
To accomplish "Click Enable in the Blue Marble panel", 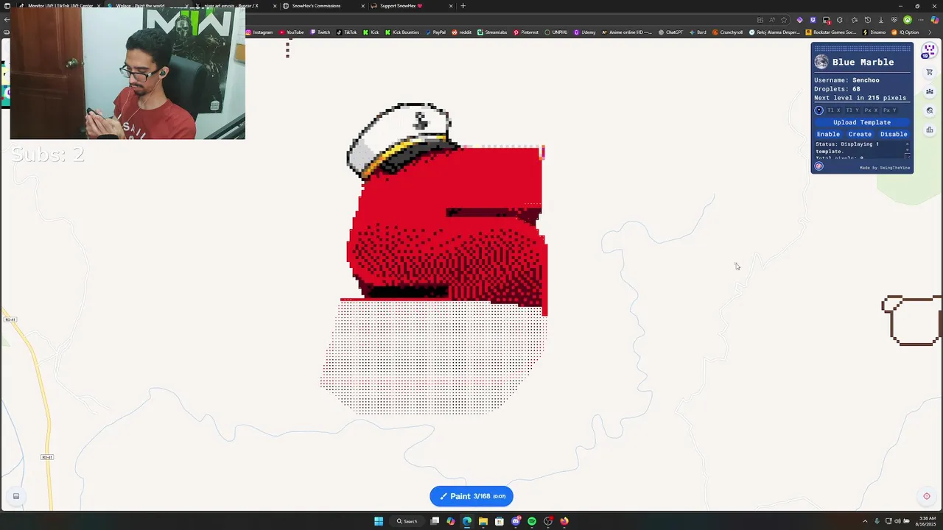I will (x=828, y=134).
